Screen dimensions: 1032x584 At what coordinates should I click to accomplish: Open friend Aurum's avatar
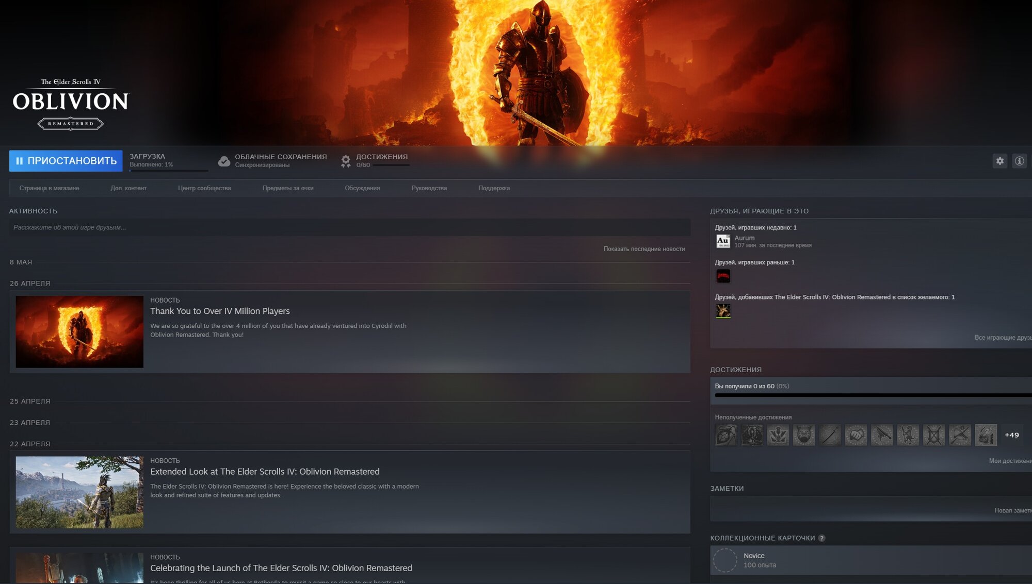pyautogui.click(x=723, y=241)
